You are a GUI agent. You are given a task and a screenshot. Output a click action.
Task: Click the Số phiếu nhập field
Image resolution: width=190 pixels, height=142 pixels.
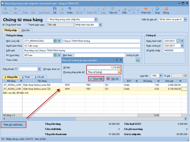tap(174, 51)
